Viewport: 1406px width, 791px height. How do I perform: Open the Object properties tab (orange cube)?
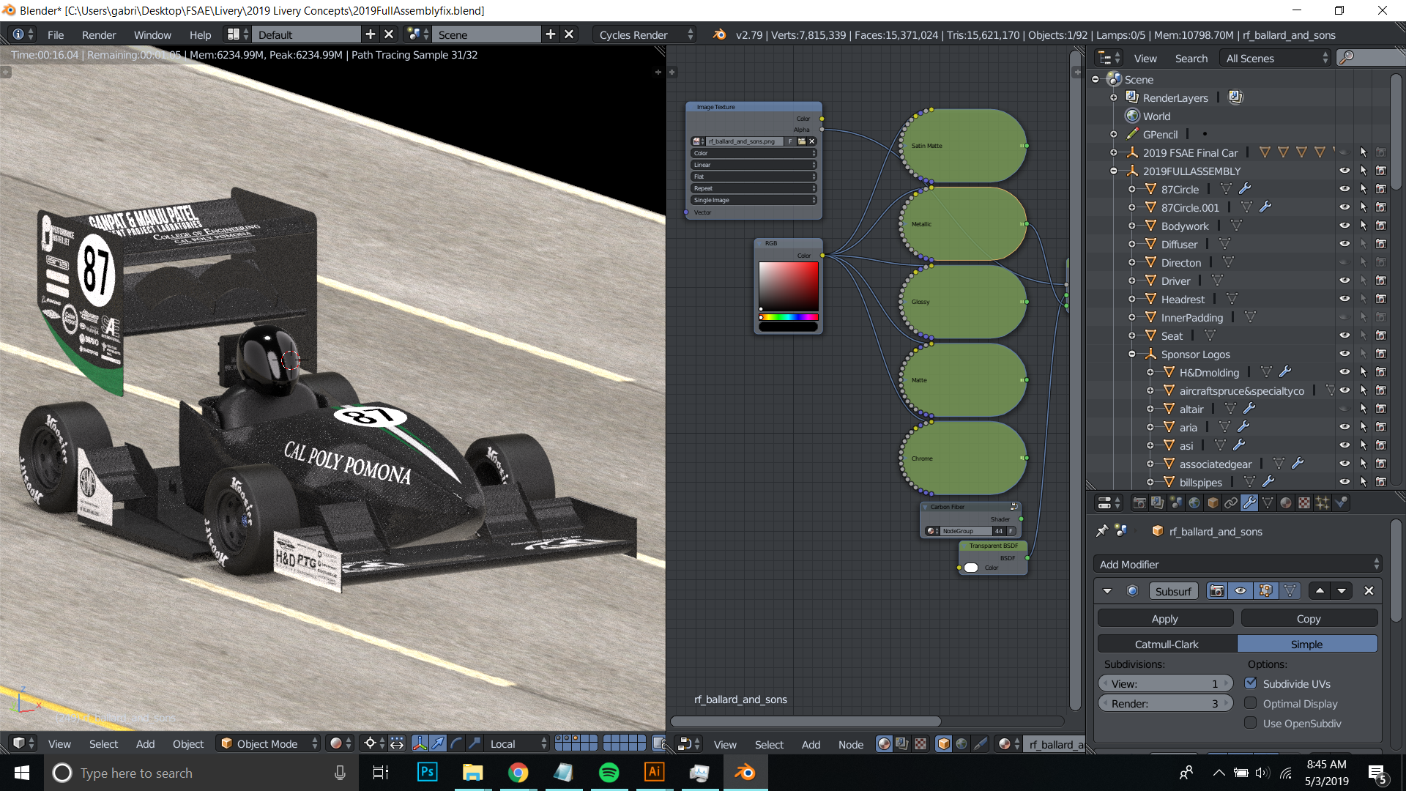point(1213,503)
